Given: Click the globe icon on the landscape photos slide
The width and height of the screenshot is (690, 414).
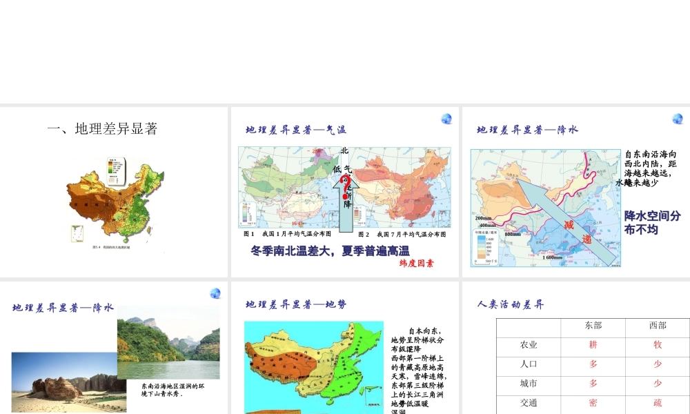Looking at the screenshot, I should [215, 293].
